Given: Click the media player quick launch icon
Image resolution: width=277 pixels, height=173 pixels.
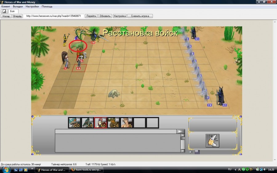Looking at the screenshot, I should click(26, 170).
